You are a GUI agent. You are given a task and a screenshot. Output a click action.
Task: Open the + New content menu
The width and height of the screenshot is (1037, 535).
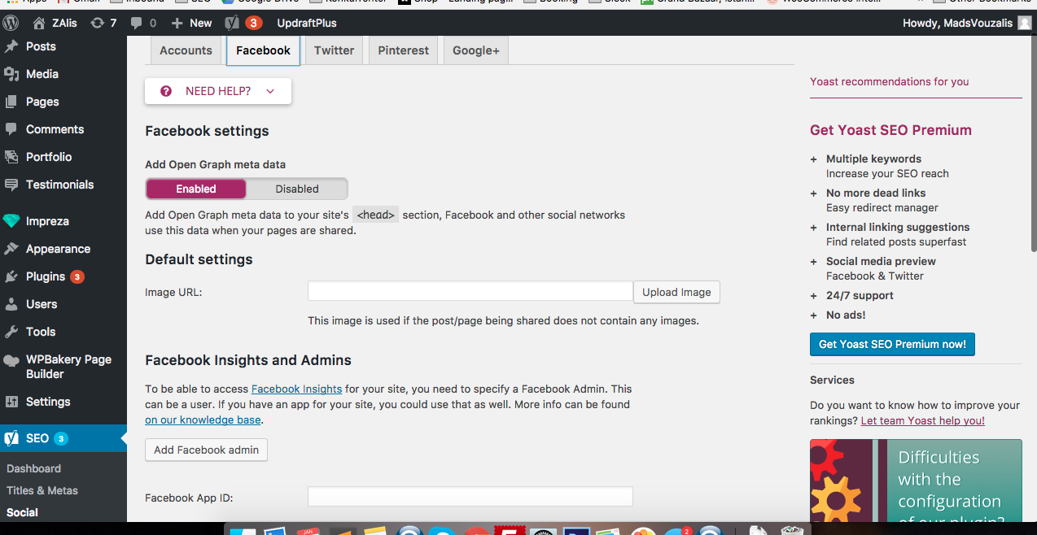tap(191, 23)
